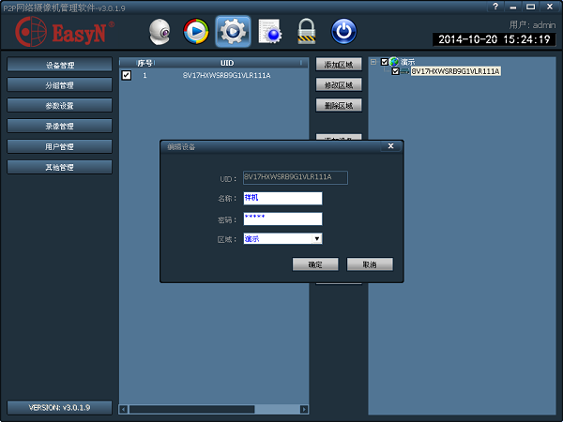563x422 pixels.
Task: Switch to 参数设置 in the sidebar
Action: tap(60, 106)
